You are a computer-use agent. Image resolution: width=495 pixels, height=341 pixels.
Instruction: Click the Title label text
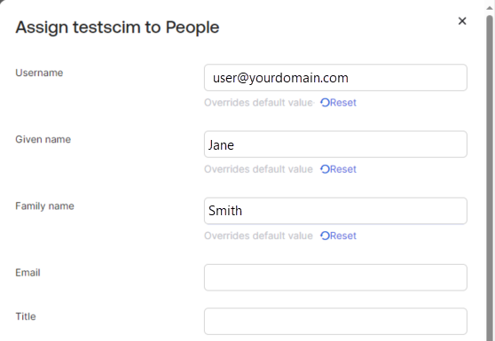pyautogui.click(x=26, y=316)
